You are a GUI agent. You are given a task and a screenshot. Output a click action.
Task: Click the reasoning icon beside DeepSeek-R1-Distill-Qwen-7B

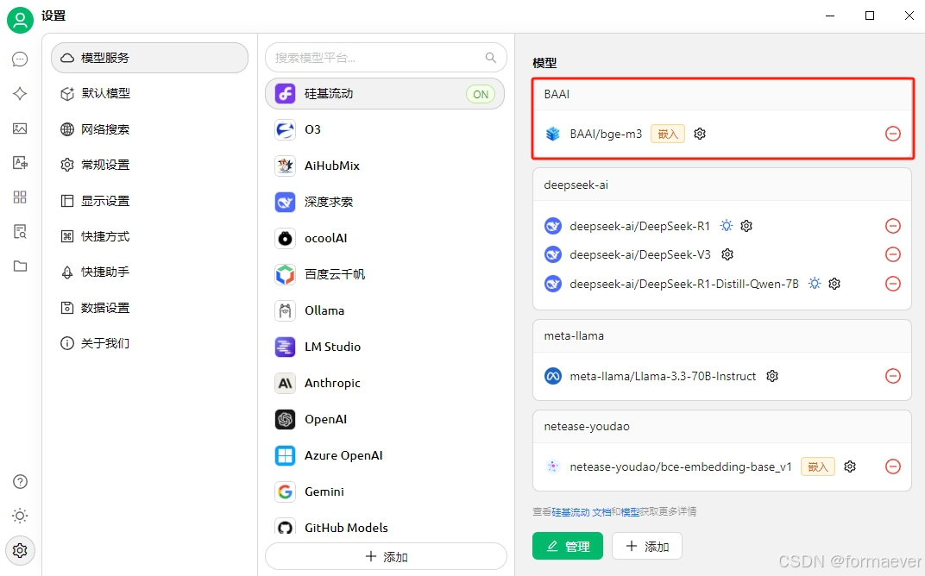pos(815,284)
